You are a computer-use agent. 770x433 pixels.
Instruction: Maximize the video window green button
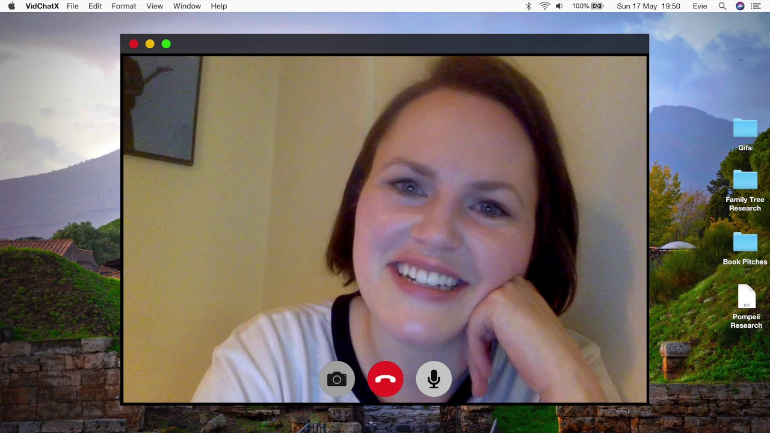click(x=166, y=44)
